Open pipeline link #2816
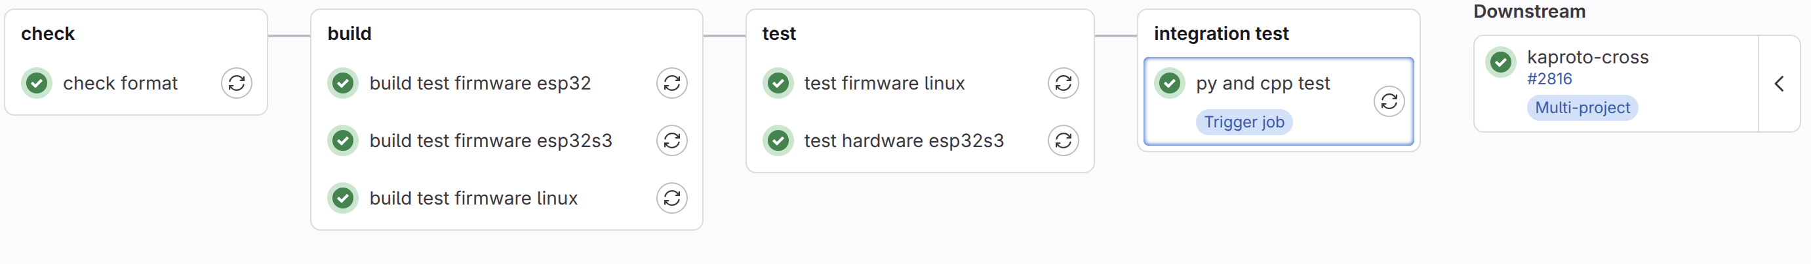 tap(1549, 79)
